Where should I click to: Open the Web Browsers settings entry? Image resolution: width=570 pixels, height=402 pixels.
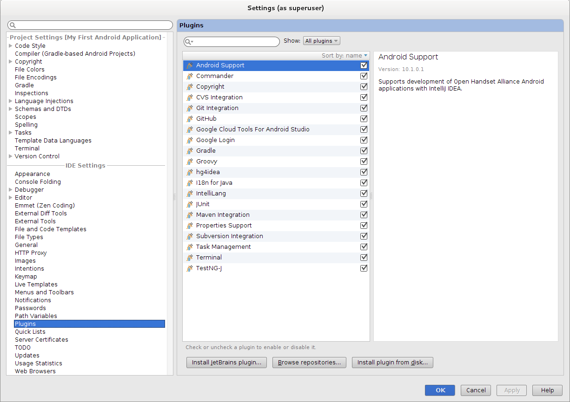tap(35, 371)
